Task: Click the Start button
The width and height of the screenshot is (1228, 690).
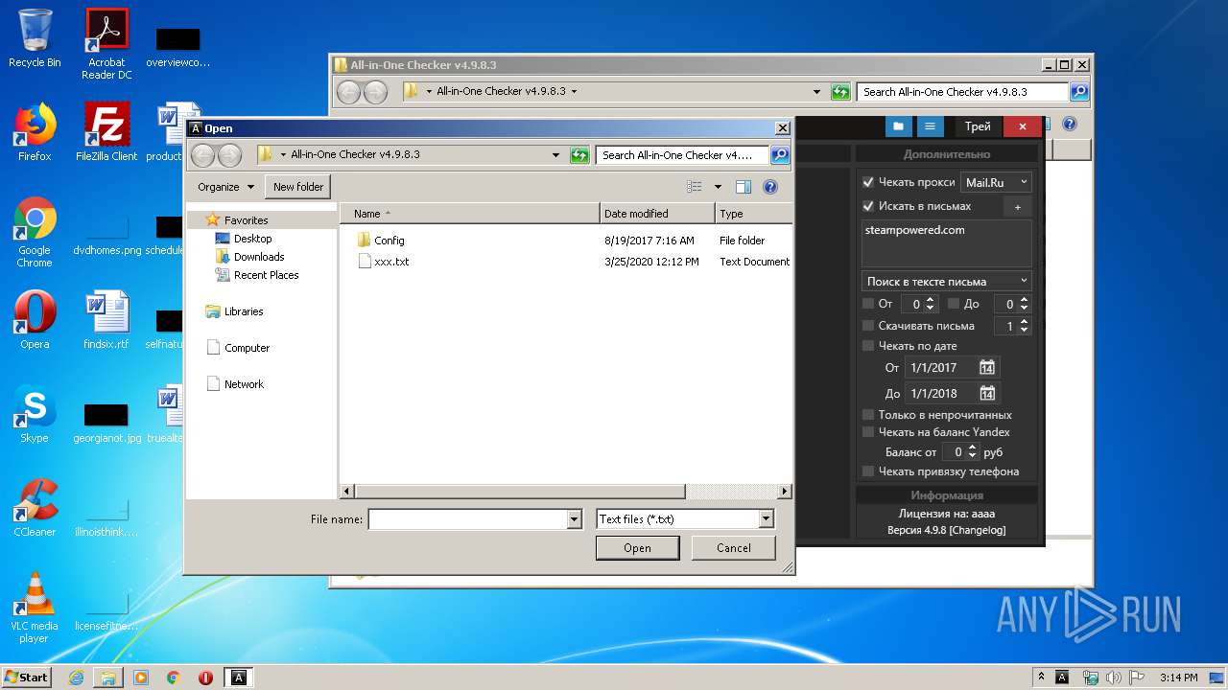Action: point(27,678)
